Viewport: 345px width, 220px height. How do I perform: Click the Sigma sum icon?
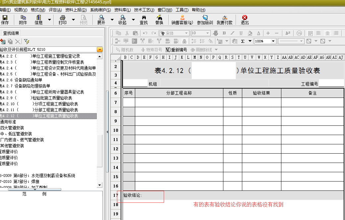243,41
